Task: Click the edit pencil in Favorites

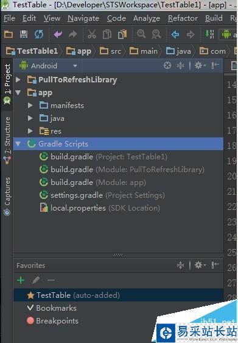Action: [36, 280]
